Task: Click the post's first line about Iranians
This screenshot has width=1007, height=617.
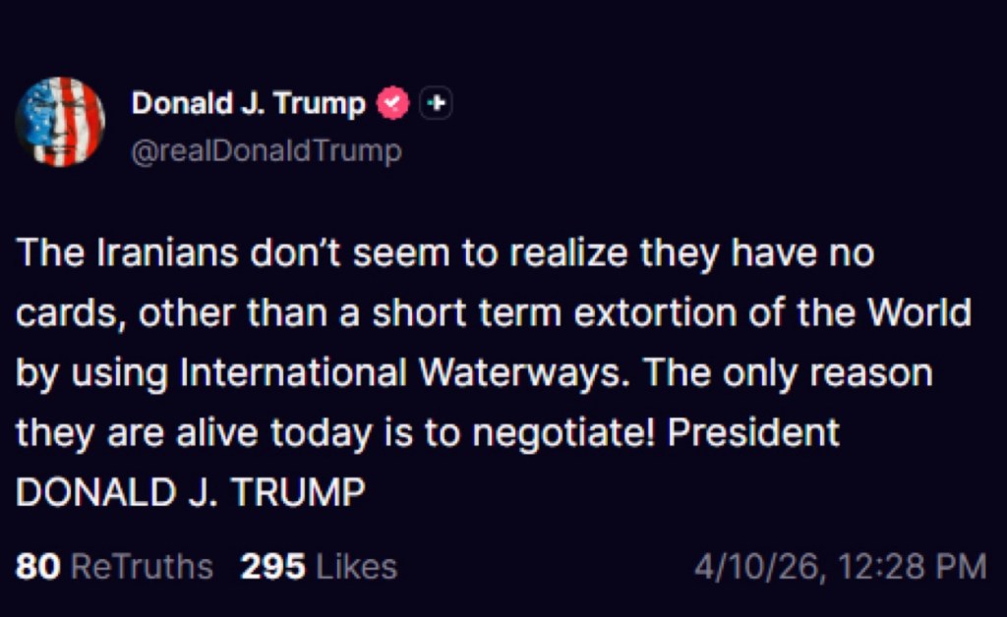Action: (x=444, y=254)
